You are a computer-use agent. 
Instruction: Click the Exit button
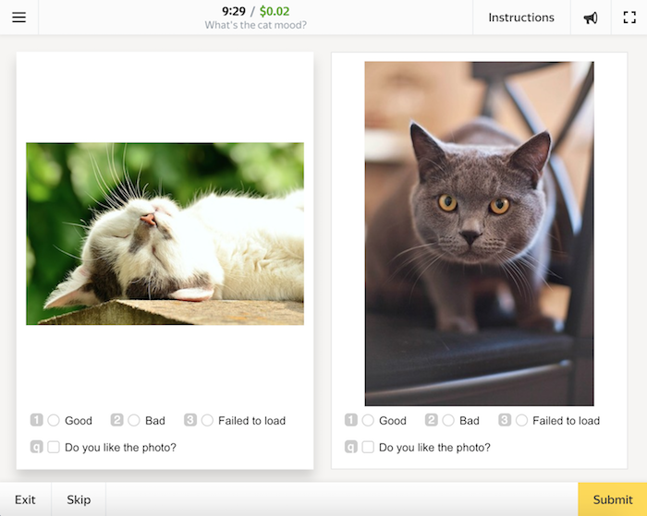pos(25,499)
